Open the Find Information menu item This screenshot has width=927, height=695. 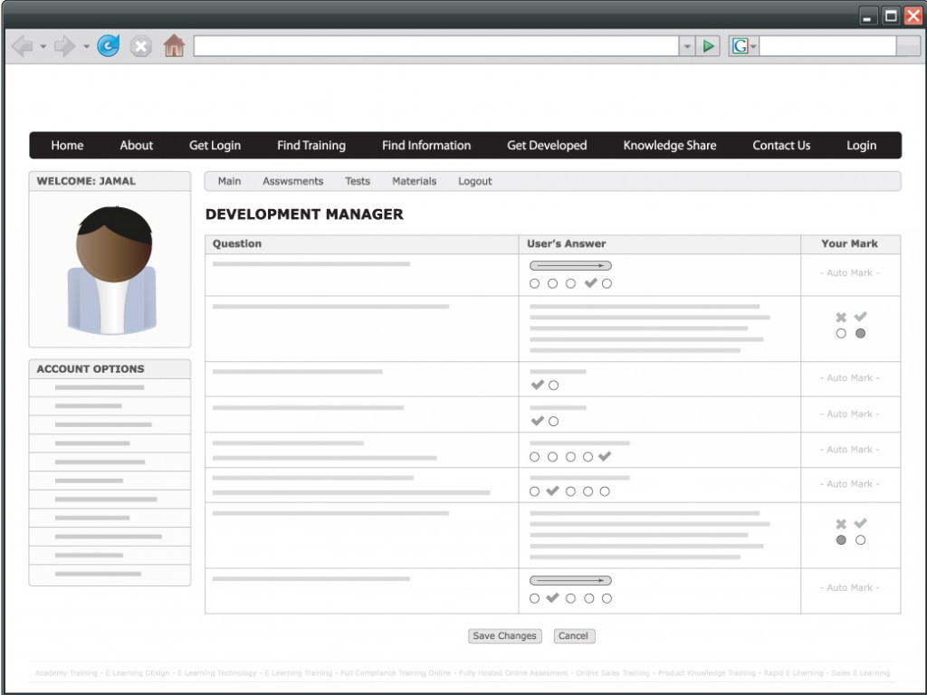[426, 146]
